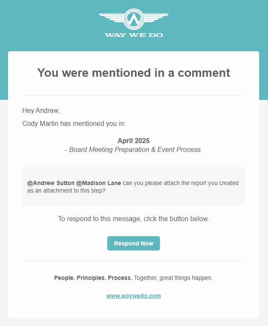Click the Cody Martin has mentioned you line
Image resolution: width=268 pixels, height=326 pixels.
74,123
